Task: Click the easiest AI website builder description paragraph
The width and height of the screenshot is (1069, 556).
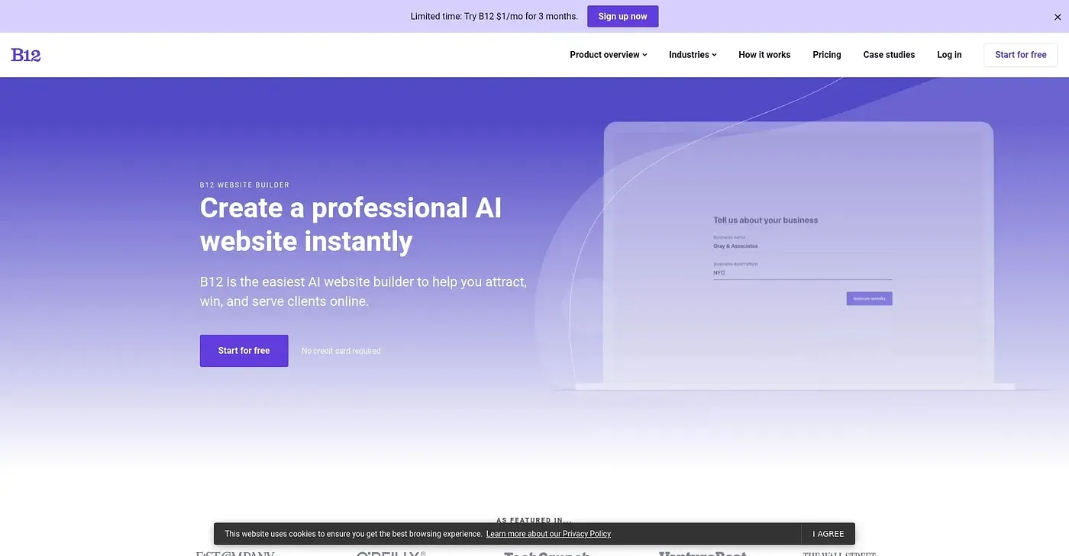Action: coord(363,291)
